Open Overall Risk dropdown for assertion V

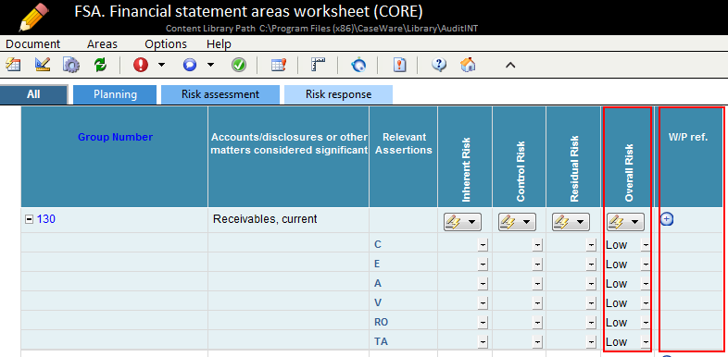[645, 303]
